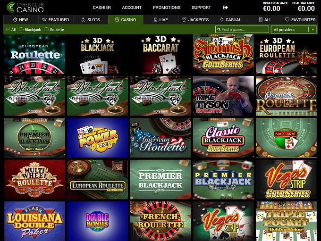321x241 pixels.
Task: Launch the Mike Tyson Roulette game
Action: [223, 96]
